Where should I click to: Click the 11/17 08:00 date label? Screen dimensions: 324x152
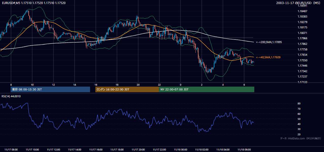point(11,150)
